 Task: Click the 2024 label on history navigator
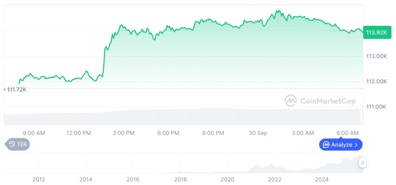[x=322, y=179]
